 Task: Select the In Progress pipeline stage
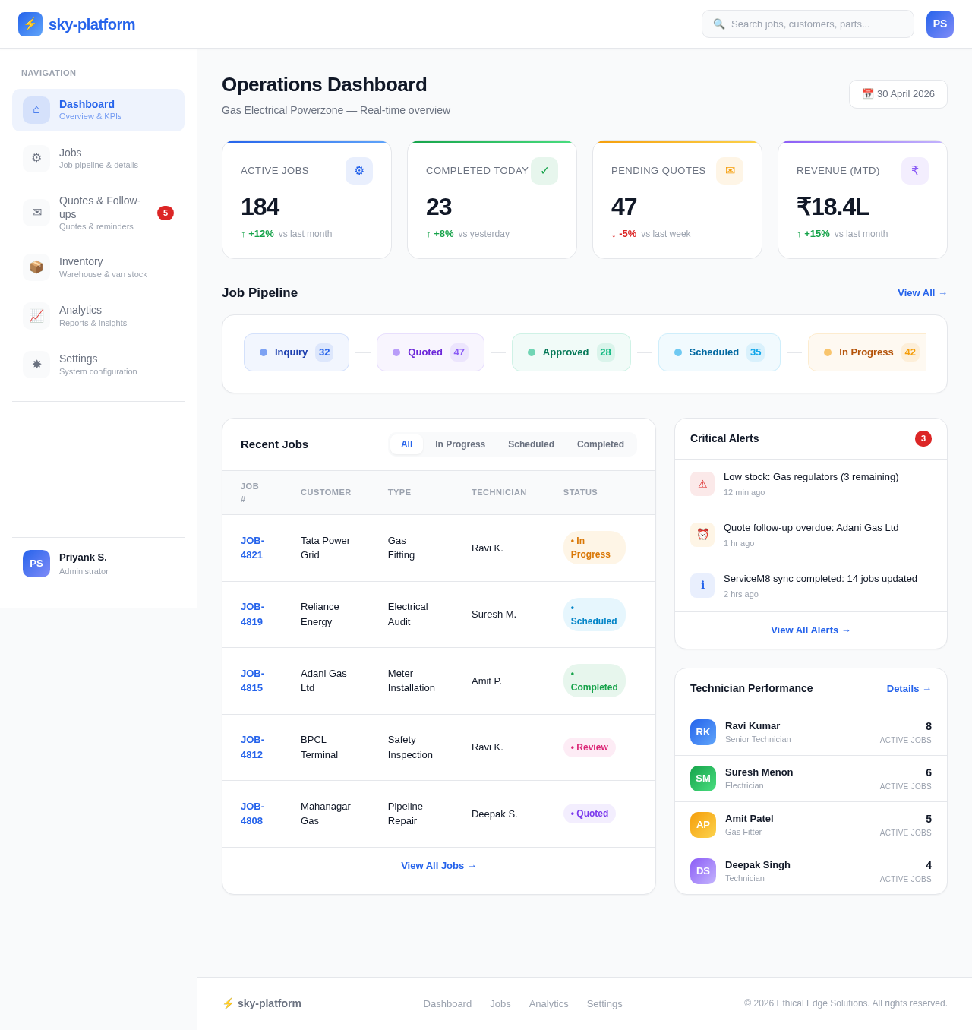pyautogui.click(x=867, y=352)
